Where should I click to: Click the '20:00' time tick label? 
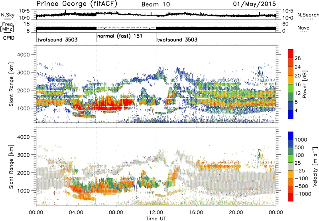click(x=236, y=213)
